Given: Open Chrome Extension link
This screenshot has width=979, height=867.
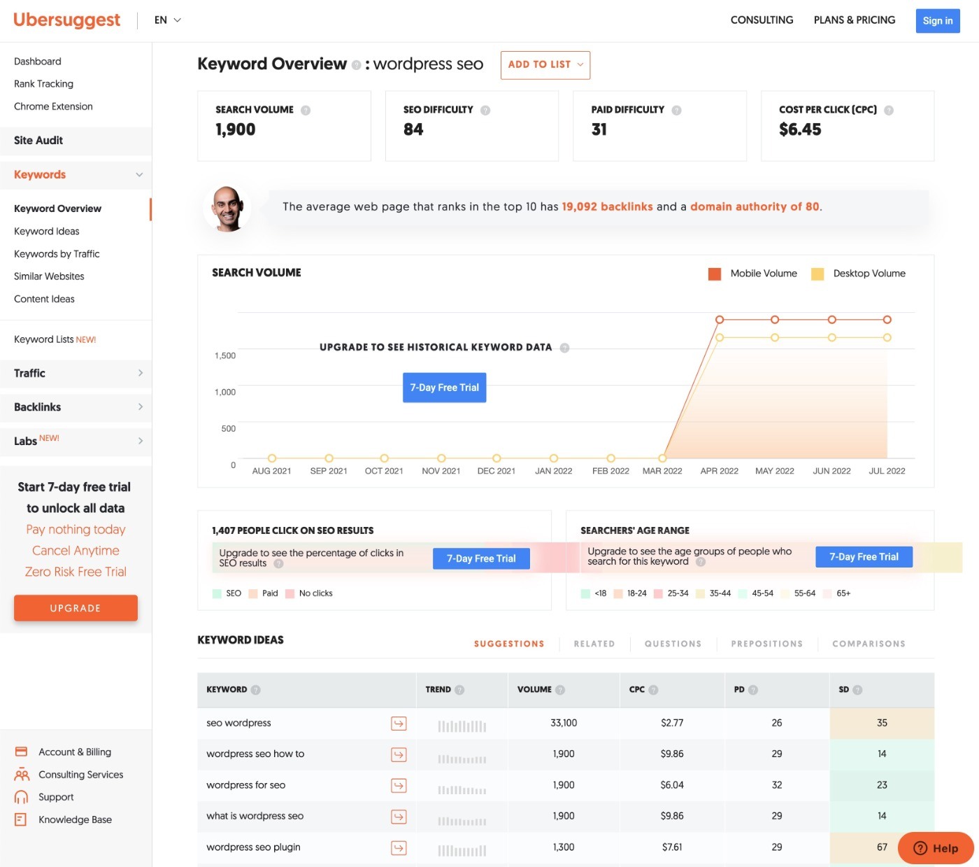Looking at the screenshot, I should (53, 106).
